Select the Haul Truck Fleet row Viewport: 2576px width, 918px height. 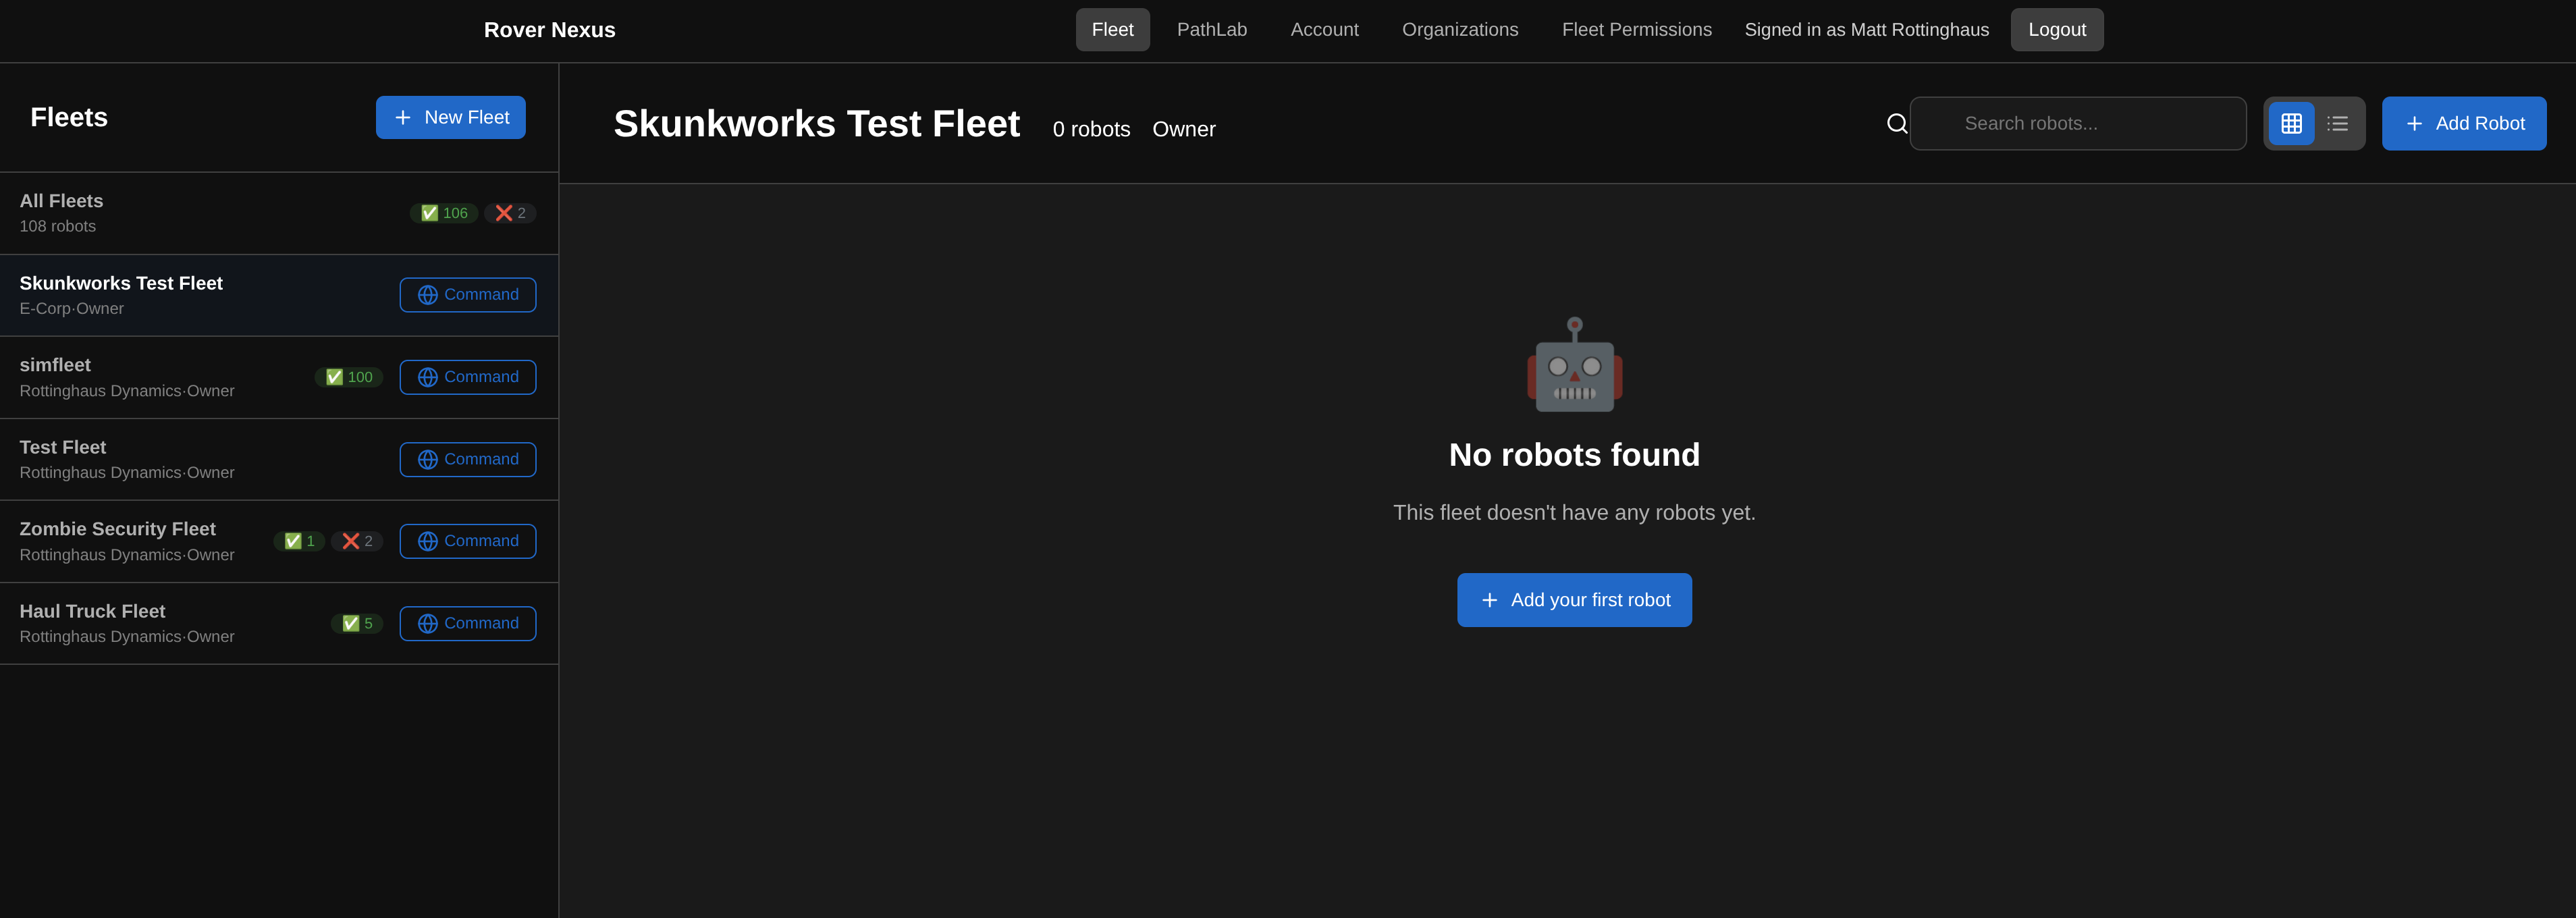[x=279, y=623]
